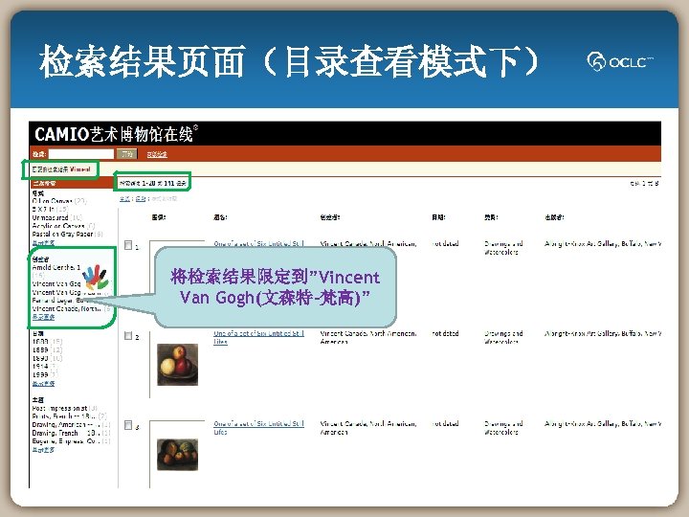The width and height of the screenshot is (689, 517).
Task: Filter by Acrylic on Canvas format
Action: 59,226
